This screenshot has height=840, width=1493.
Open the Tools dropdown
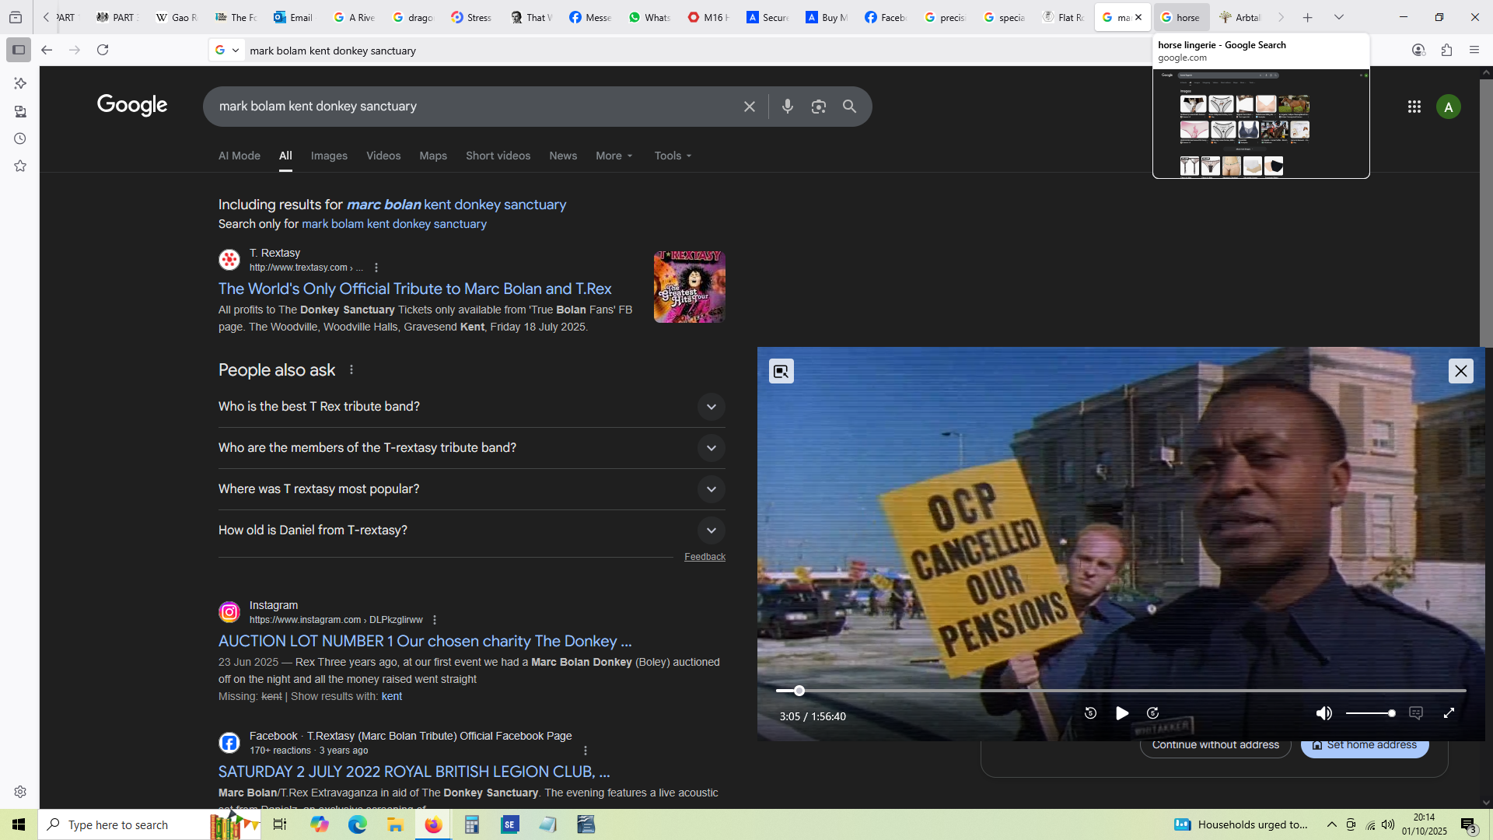[x=673, y=156]
